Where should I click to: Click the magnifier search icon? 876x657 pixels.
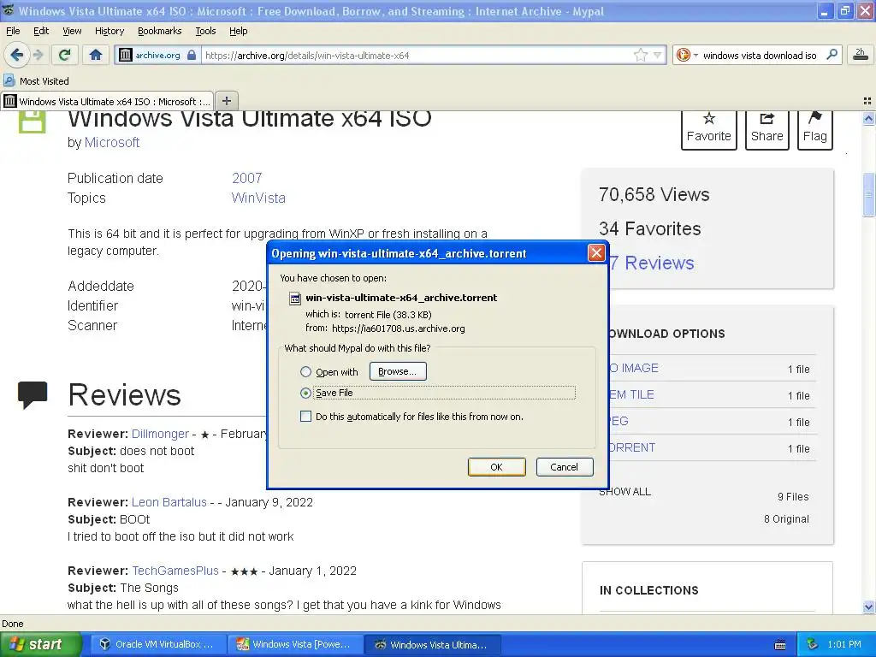(x=832, y=54)
